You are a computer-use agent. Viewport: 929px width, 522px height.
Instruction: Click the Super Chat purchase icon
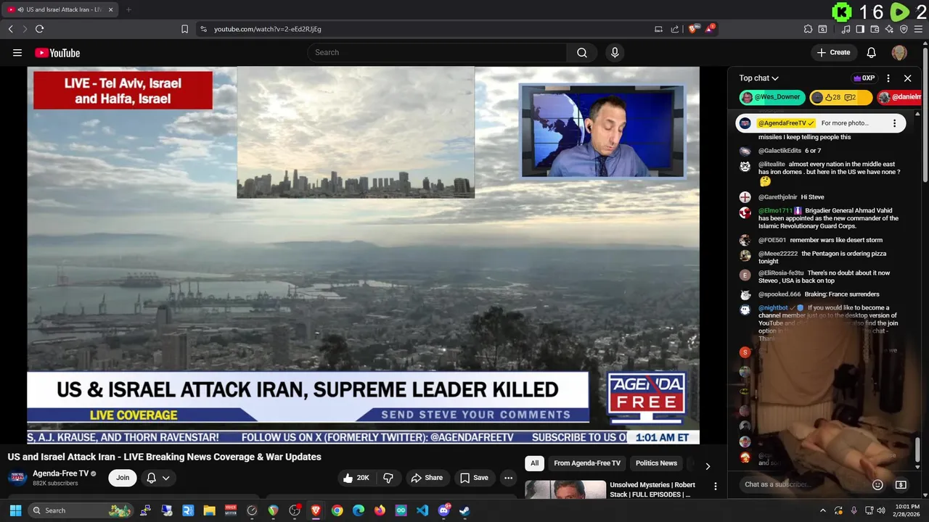point(901,484)
